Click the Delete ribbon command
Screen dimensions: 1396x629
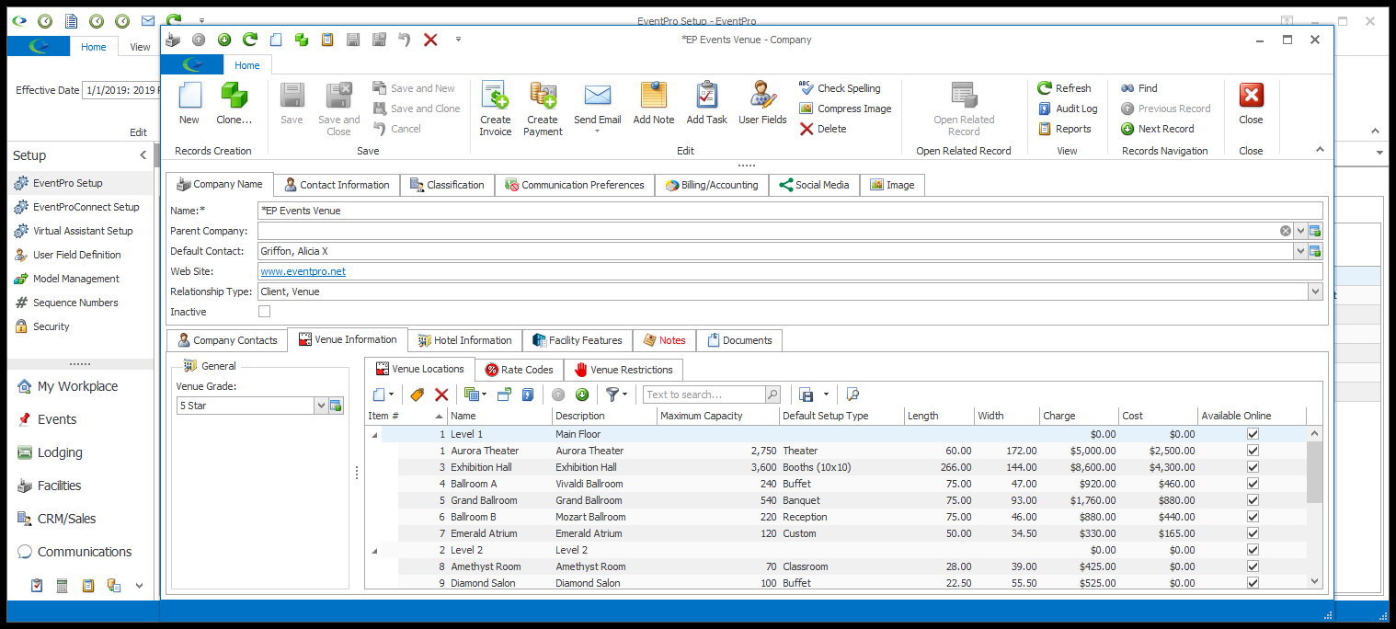coord(823,129)
